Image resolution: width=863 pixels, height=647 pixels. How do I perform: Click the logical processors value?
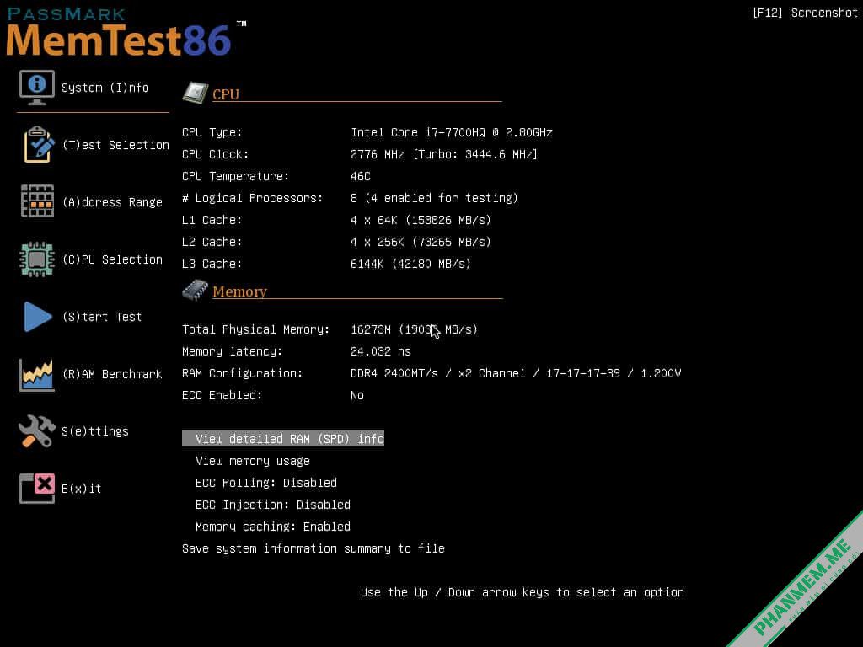coord(434,198)
